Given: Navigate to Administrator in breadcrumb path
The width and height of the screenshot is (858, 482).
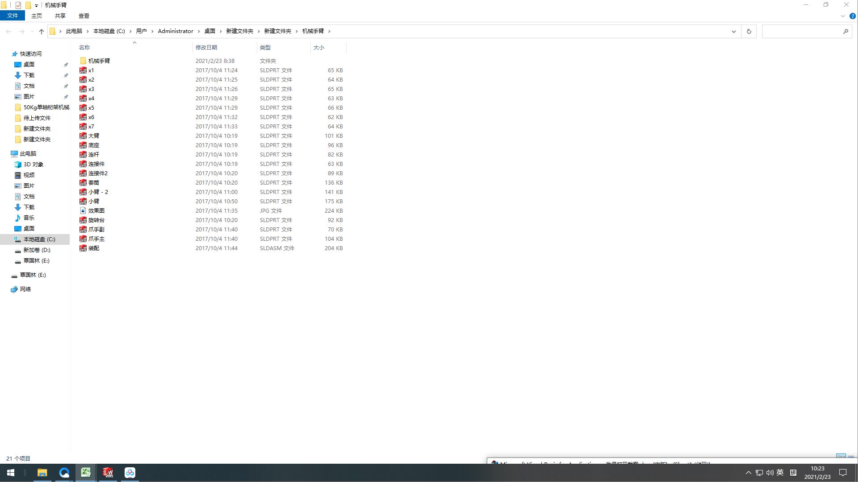Looking at the screenshot, I should [176, 31].
